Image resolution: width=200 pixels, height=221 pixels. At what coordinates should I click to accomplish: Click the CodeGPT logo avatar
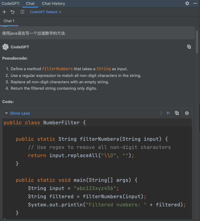(5, 47)
